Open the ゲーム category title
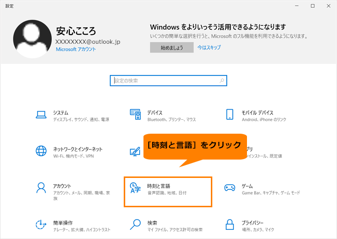Image resolution: width=337 pixels, height=239 pixels. click(247, 186)
